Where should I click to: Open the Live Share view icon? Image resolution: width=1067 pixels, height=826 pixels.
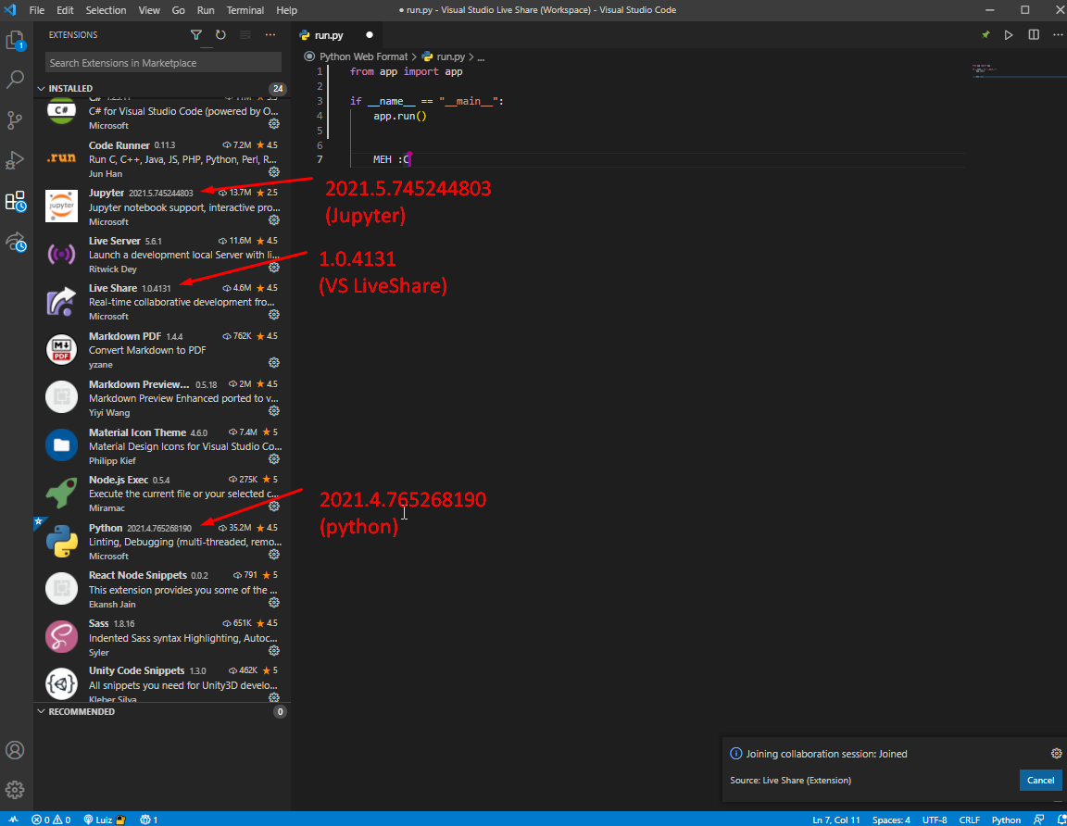click(x=15, y=242)
